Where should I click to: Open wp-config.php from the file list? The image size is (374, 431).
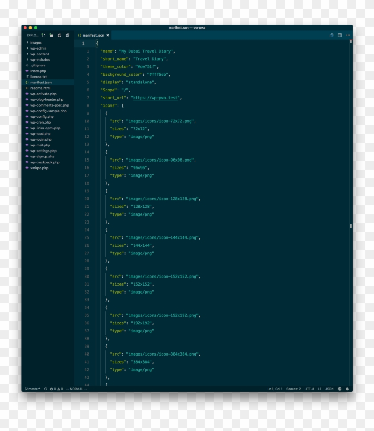42,117
